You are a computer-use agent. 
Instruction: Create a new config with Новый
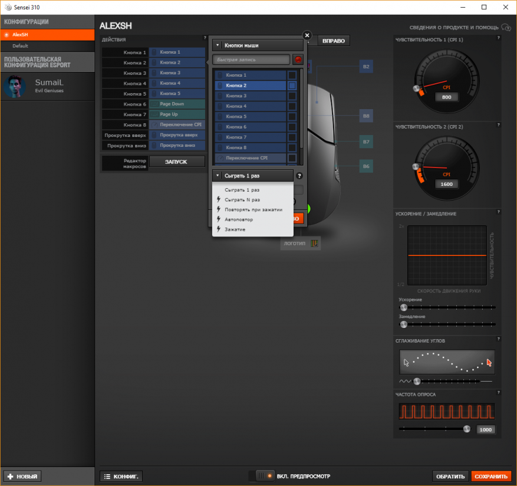click(x=22, y=477)
